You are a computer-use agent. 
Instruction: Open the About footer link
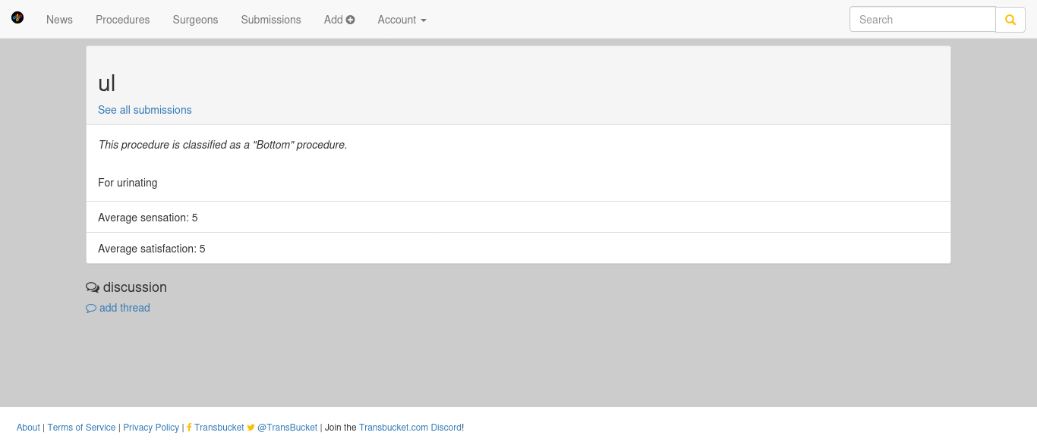[28, 428]
